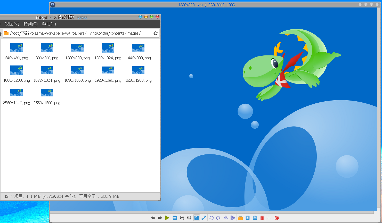Open the 转到(G) menu
Viewport: 382px width, 223px height.
[x=30, y=24]
